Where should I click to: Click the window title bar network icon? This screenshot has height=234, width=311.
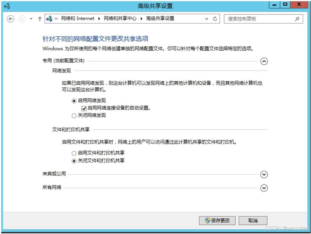click(7, 6)
